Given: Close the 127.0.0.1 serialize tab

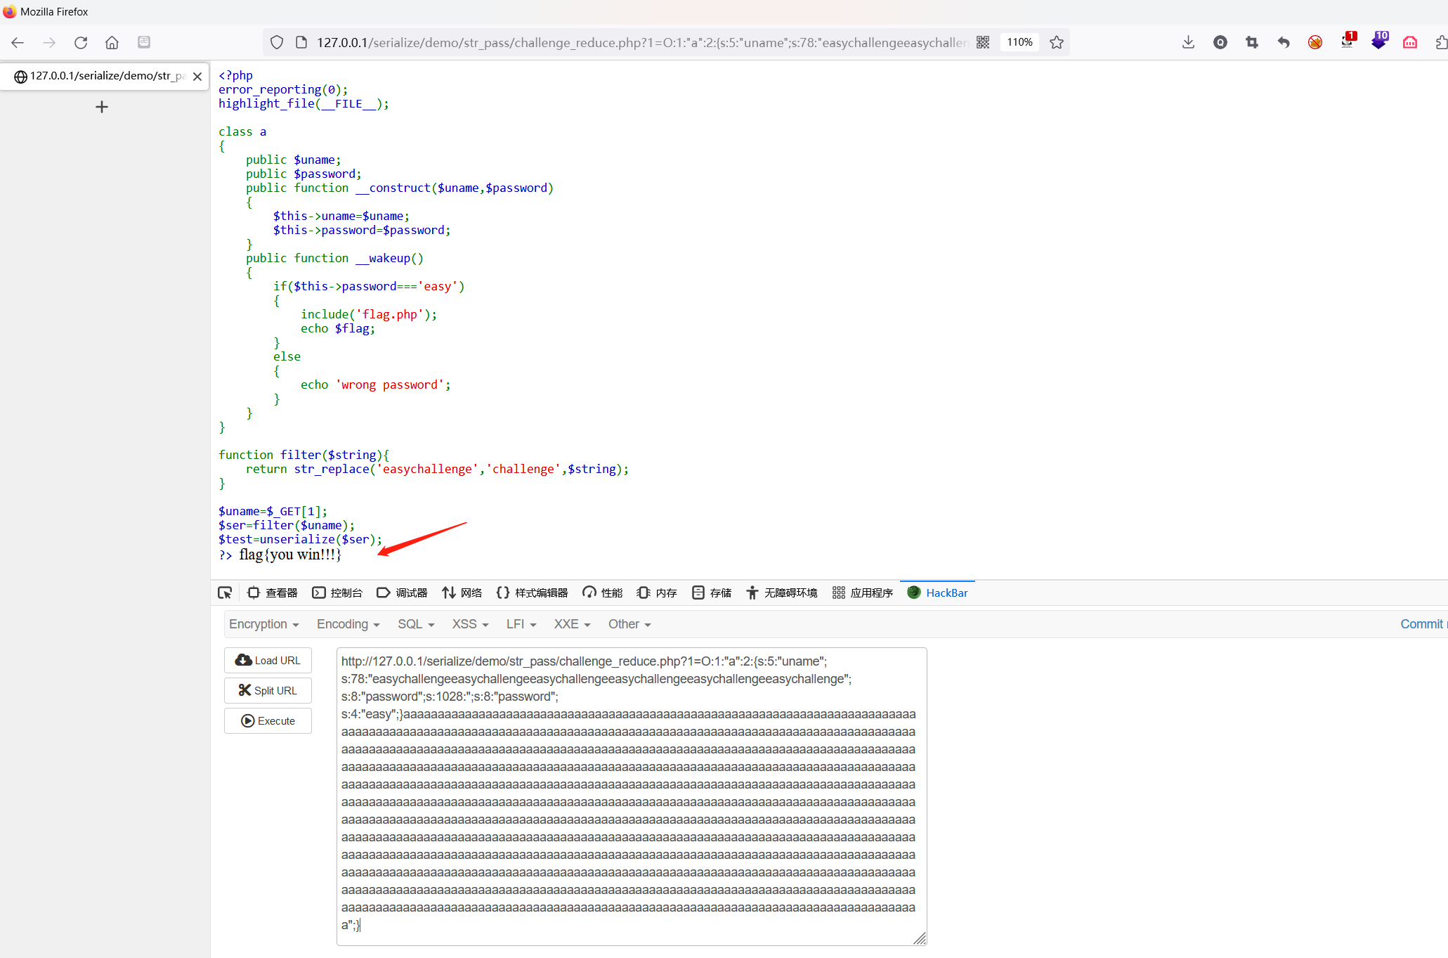Looking at the screenshot, I should click(197, 77).
